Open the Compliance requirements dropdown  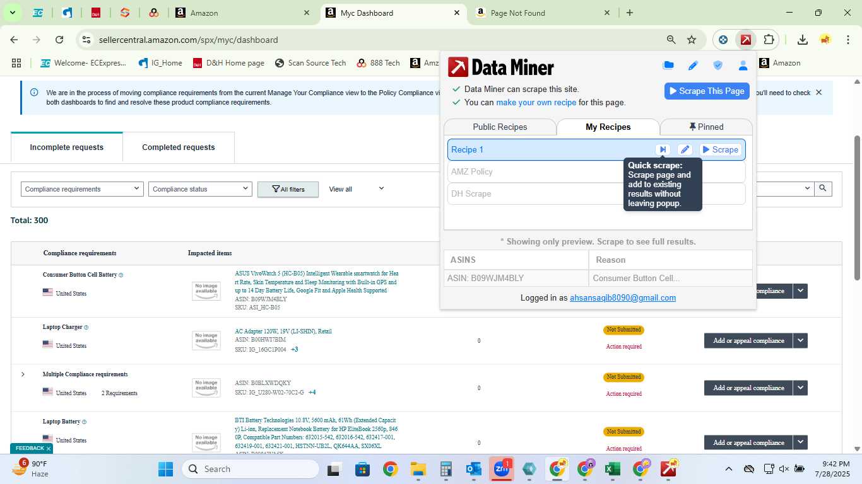(x=82, y=189)
